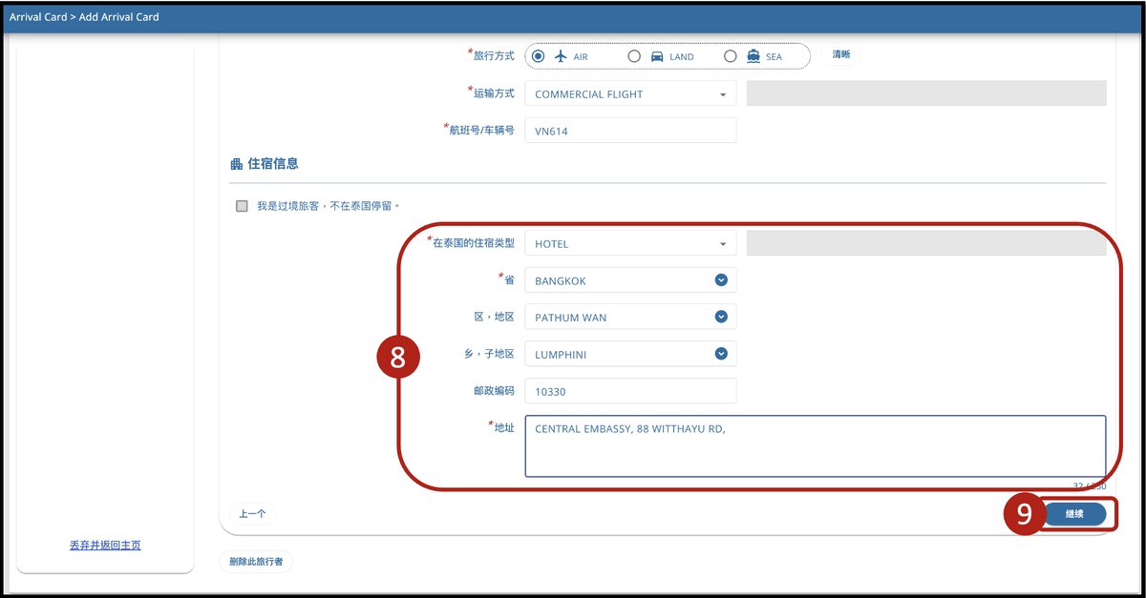Click the 运输方式 label
The width and height of the screenshot is (1146, 598).
tap(492, 93)
